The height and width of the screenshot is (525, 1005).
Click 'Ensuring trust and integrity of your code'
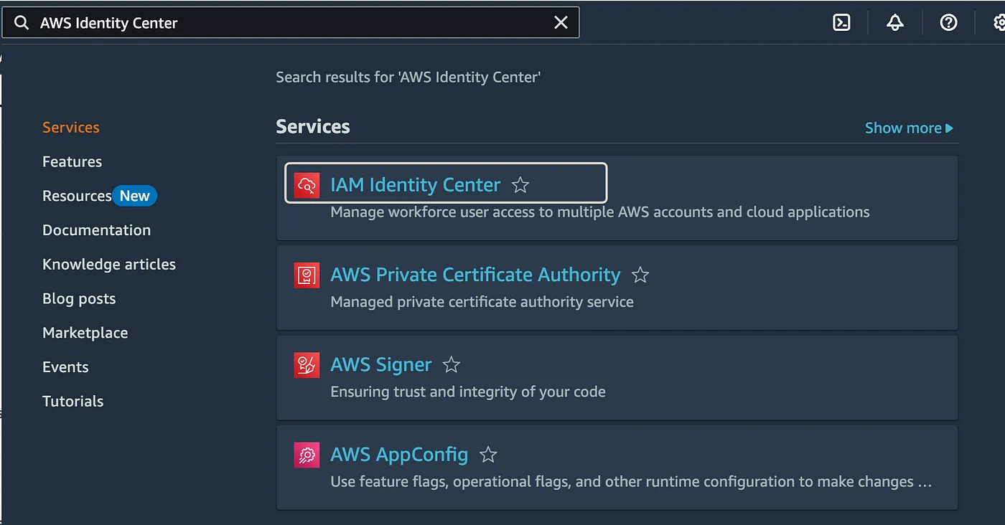coord(468,392)
